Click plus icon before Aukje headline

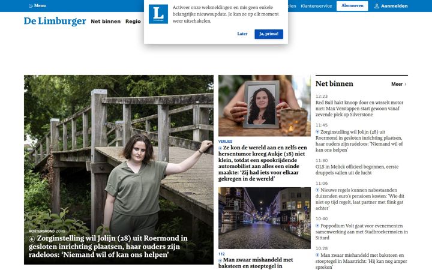pyautogui.click(x=220, y=148)
